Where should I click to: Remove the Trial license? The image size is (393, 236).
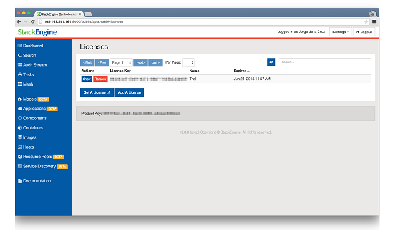(100, 79)
